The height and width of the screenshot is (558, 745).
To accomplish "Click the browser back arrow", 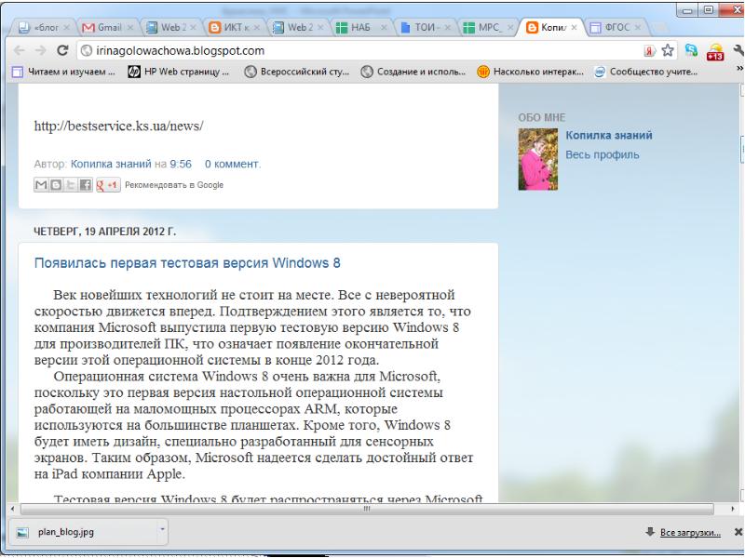I will point(14,51).
